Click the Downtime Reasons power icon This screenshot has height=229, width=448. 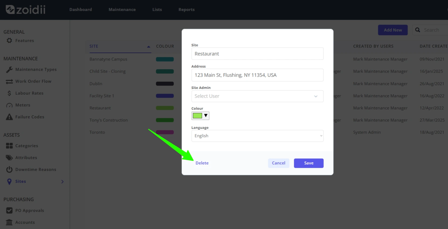pos(9,170)
